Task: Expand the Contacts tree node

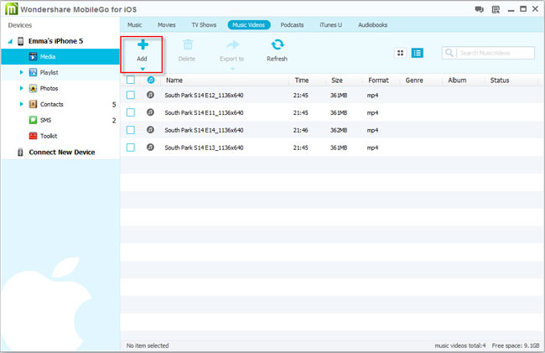Action: point(21,104)
